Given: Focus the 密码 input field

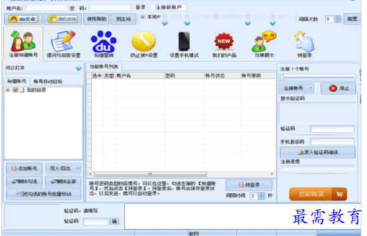Looking at the screenshot, I should pos(109,8).
